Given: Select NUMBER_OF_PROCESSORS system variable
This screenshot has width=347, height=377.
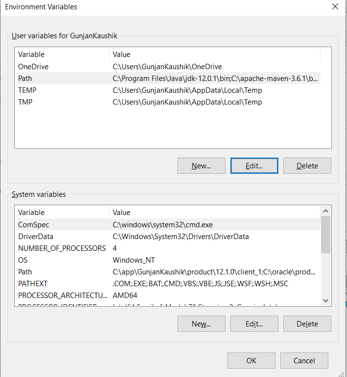Looking at the screenshot, I should (x=62, y=248).
